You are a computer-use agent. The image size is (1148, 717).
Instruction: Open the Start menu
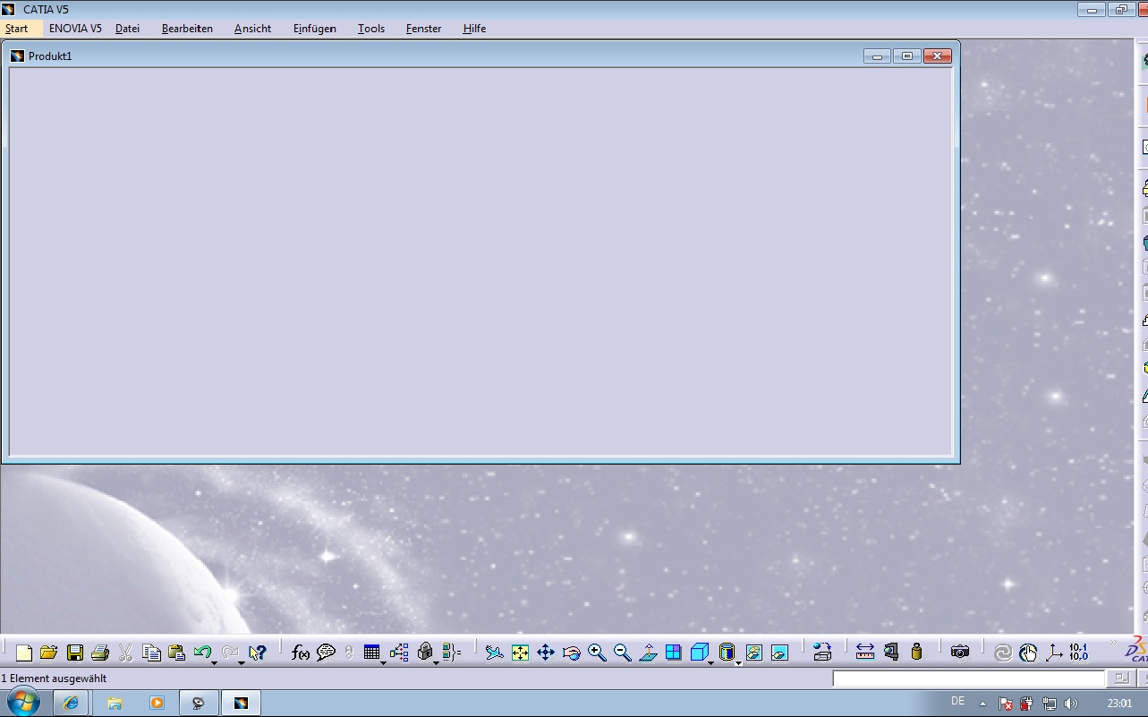click(x=16, y=29)
